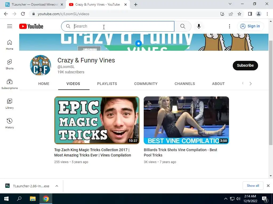
Task: Open Home in the YouTube sidebar
Action: (x=10, y=45)
